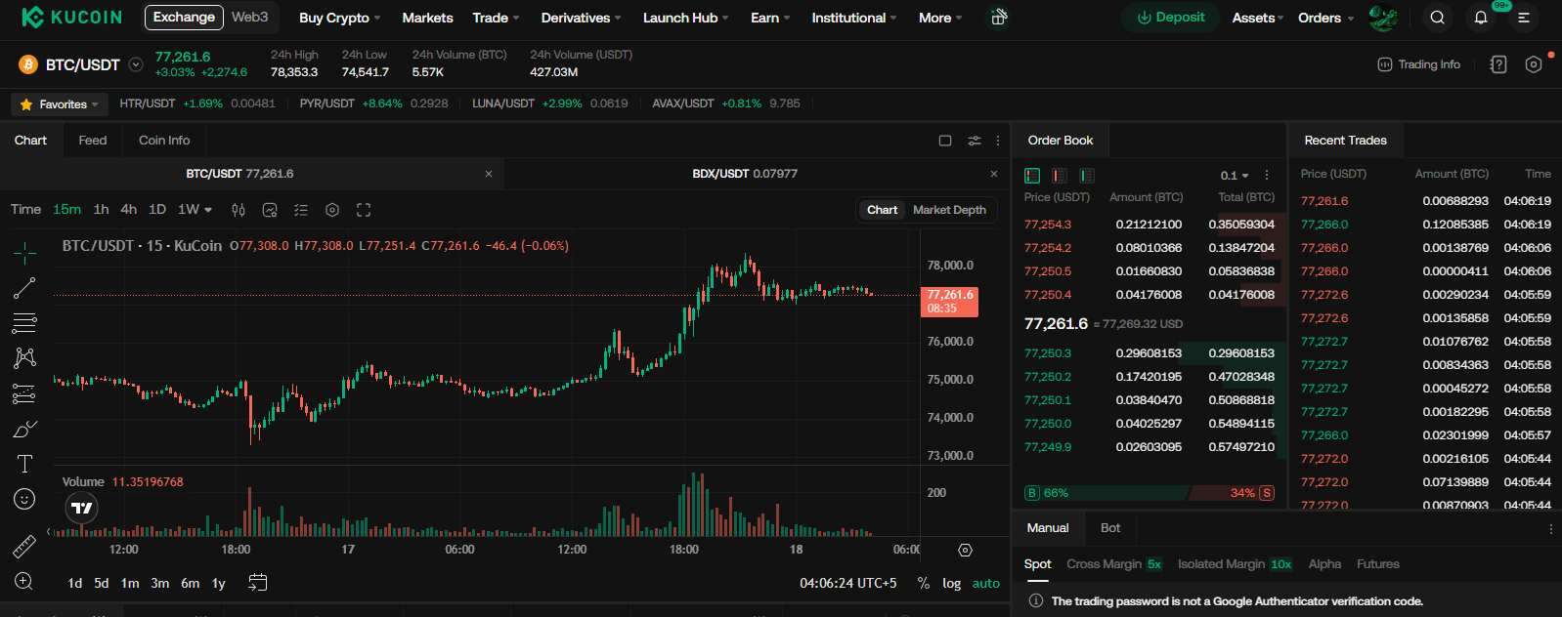Image resolution: width=1562 pixels, height=617 pixels.
Task: Open the forecasting and measurement tool
Action: [x=24, y=393]
